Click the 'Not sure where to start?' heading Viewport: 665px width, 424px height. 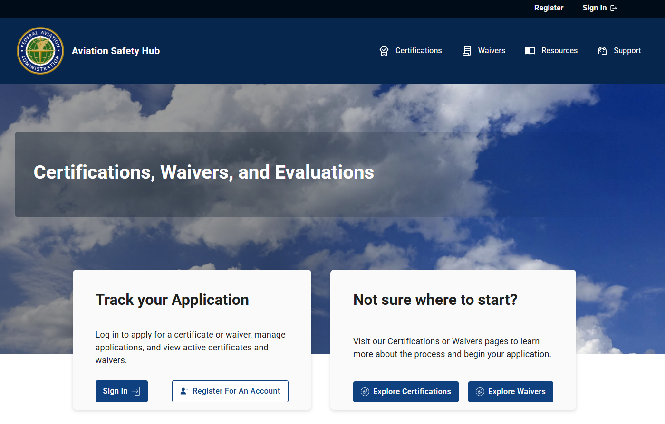(x=435, y=300)
